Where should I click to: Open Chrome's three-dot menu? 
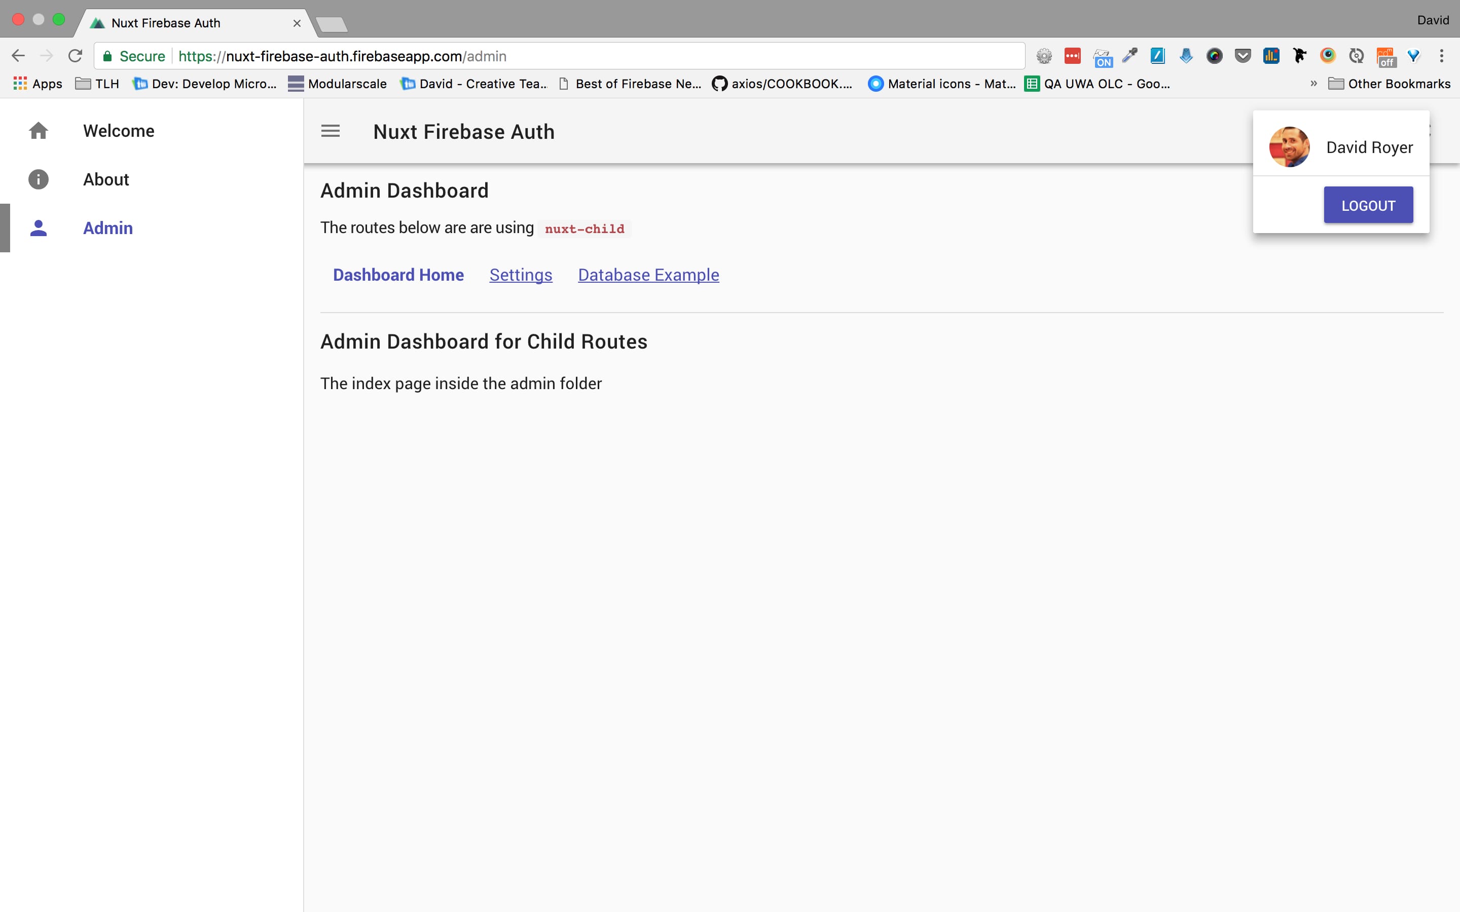coord(1441,56)
